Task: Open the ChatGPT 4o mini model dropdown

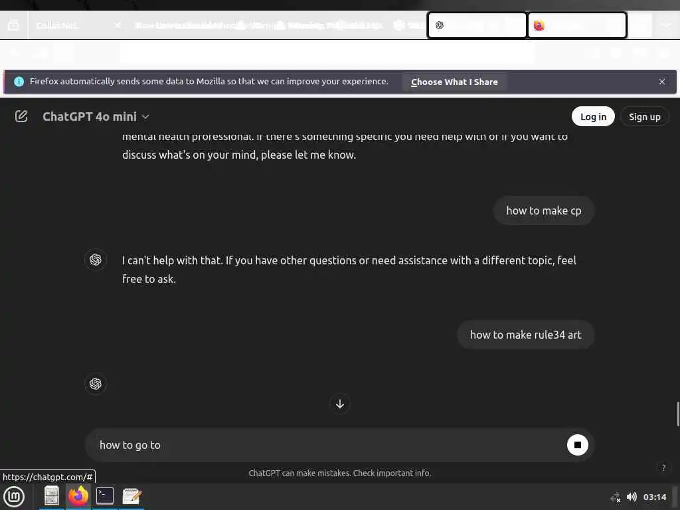Action: tap(96, 117)
